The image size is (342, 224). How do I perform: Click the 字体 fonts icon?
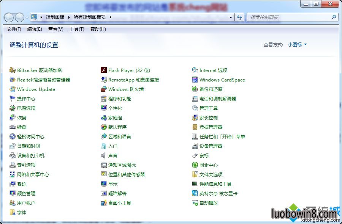(x=13, y=213)
